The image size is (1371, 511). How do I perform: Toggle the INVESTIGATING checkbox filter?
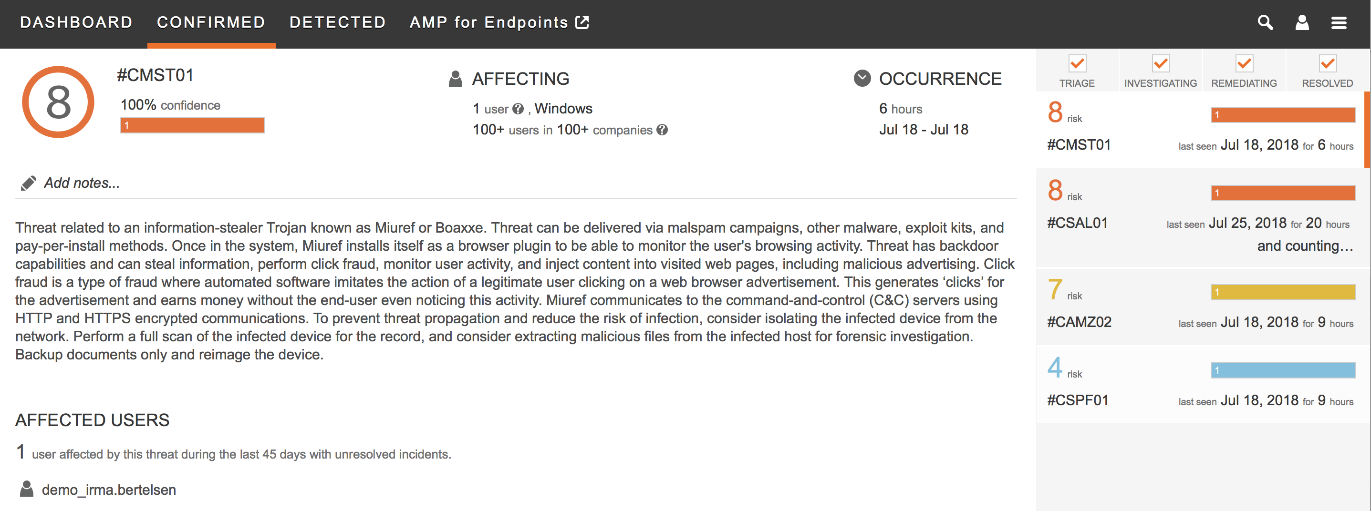(x=1160, y=63)
